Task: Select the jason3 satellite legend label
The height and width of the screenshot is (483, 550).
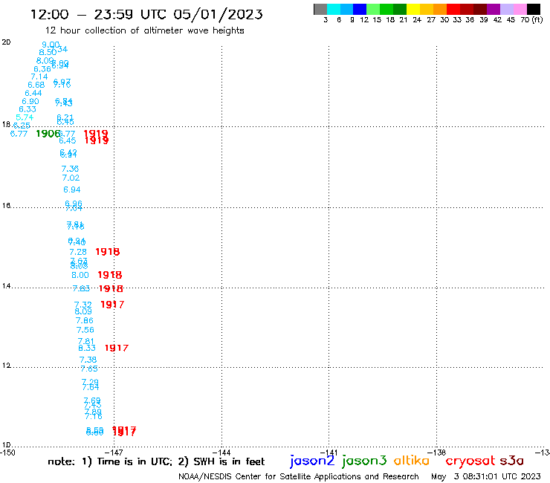Action: click(x=364, y=461)
